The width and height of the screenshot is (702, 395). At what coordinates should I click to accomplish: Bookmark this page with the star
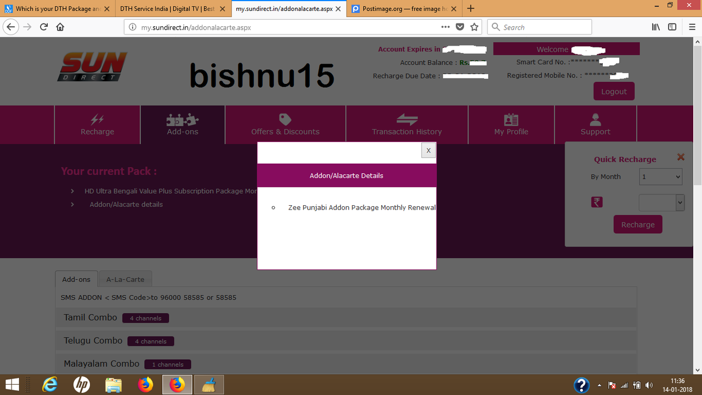tap(474, 27)
